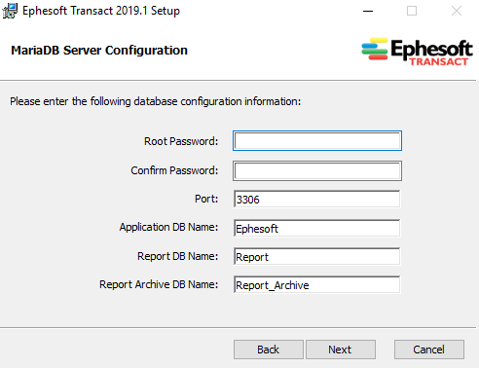Click into the Confirm Password field
Screen dimensions: 479x368
coord(317,170)
